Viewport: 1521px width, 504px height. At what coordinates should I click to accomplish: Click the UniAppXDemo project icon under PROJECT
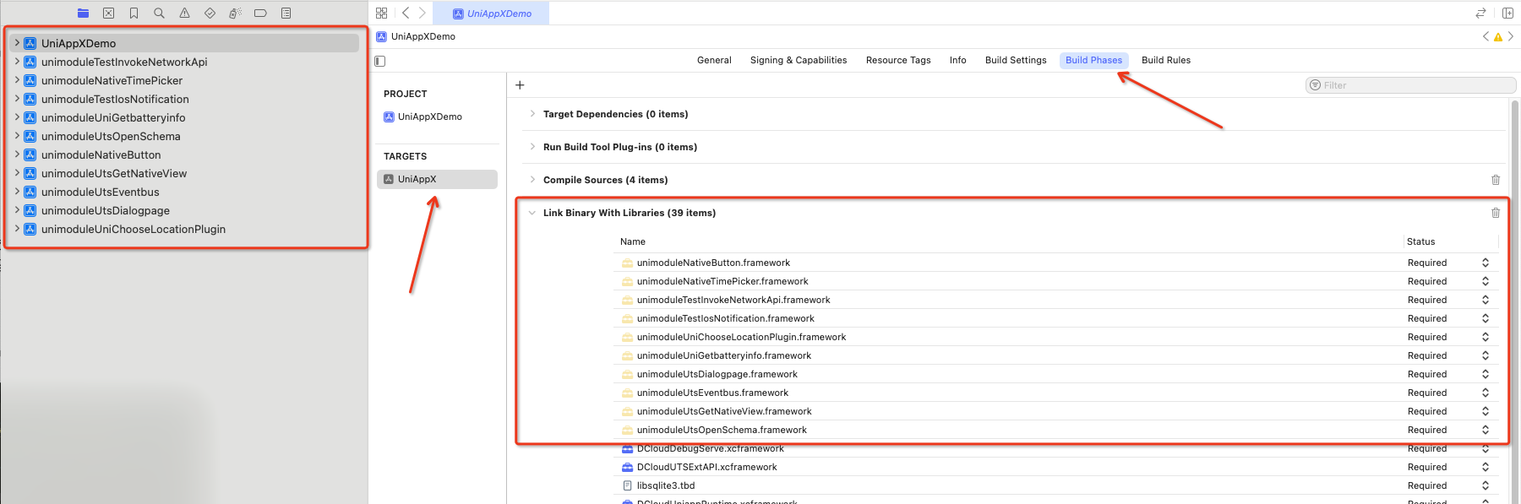389,117
